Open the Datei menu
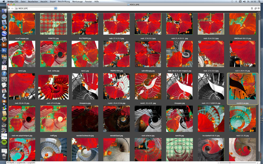This screenshot has height=164, width=263. 23,2
